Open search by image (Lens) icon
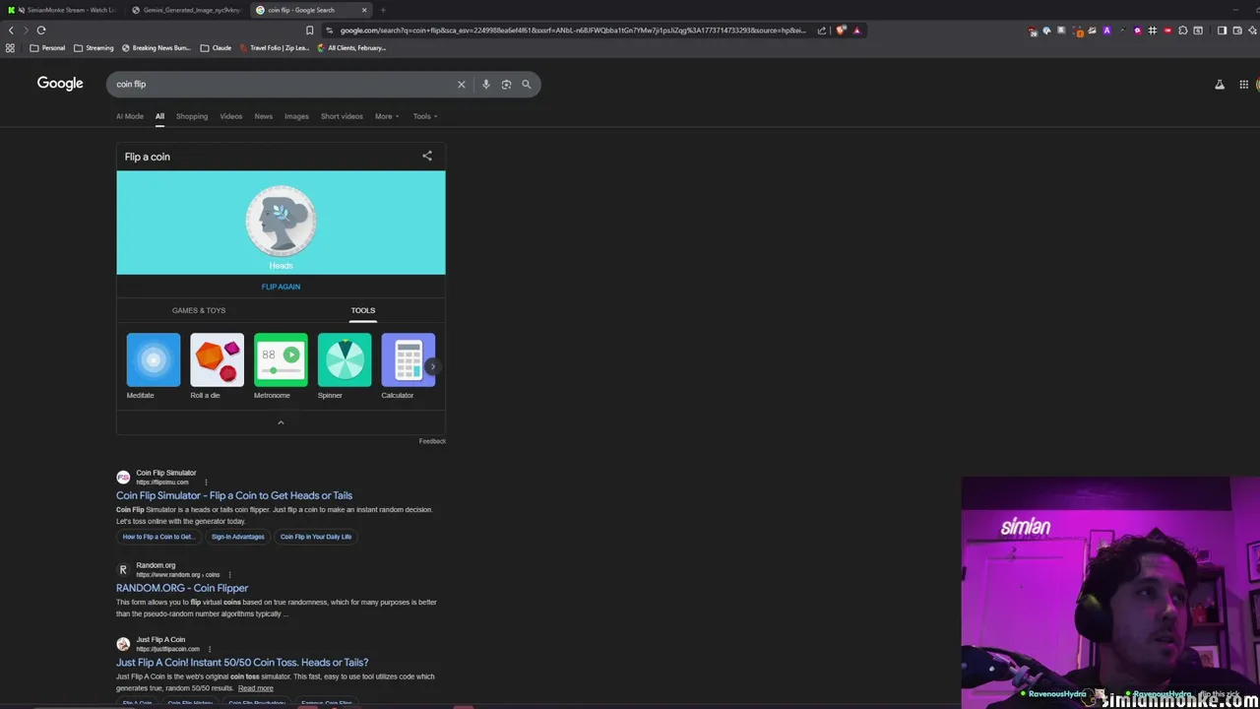Viewport: 1260px width, 709px height. pyautogui.click(x=506, y=84)
